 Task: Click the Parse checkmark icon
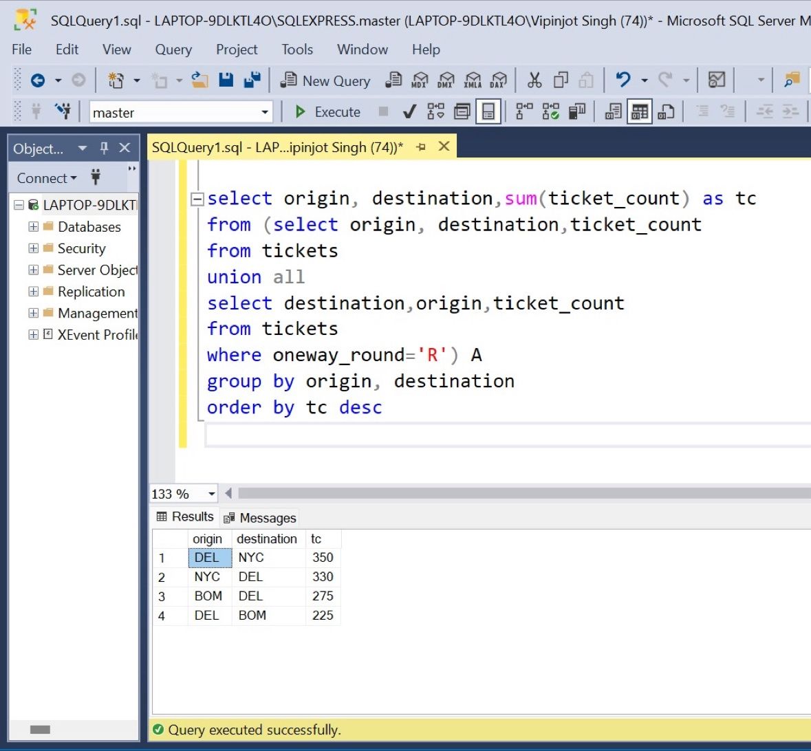[409, 112]
